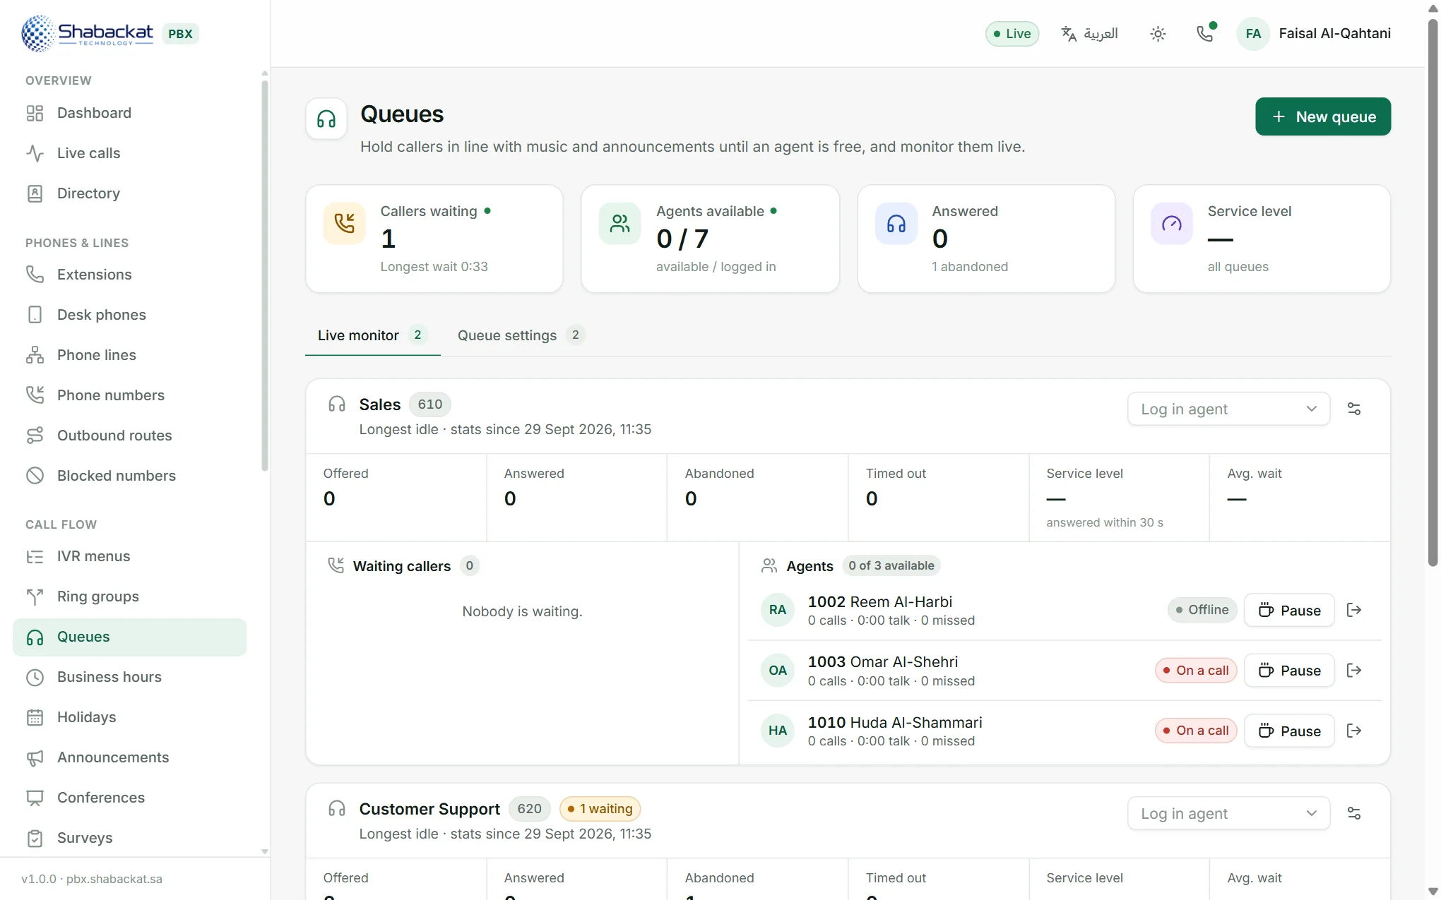Click the Queues headphone icon in sidebar
1441x900 pixels.
point(35,637)
